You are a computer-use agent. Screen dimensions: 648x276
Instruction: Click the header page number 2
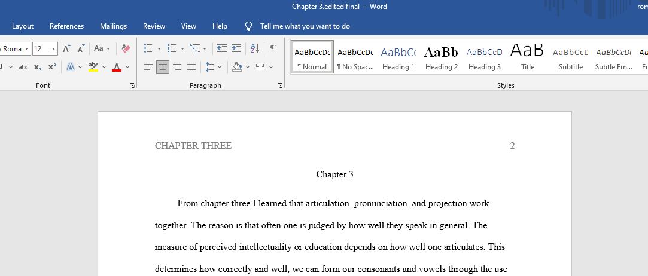click(x=512, y=146)
